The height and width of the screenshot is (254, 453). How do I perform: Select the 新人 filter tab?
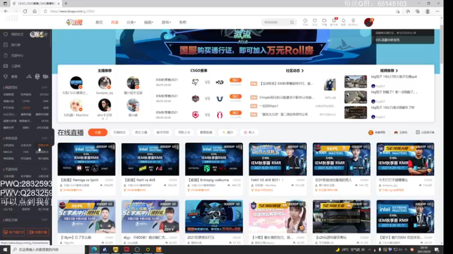(249, 133)
